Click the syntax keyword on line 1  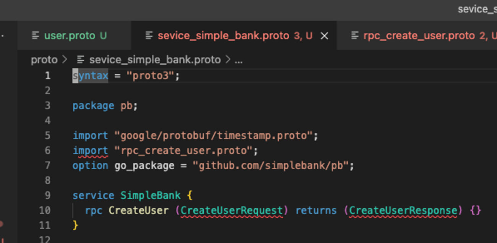91,76
